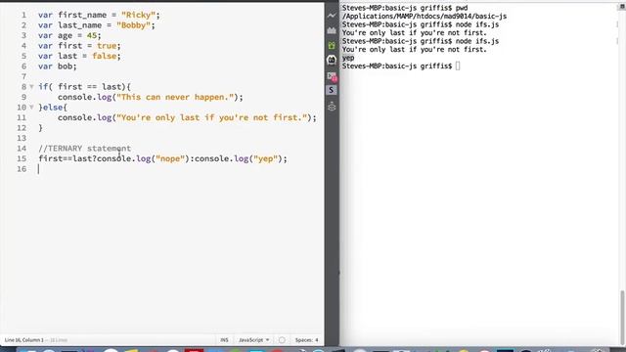
Task: Click line number 1 in the gutter
Action: [x=23, y=15]
